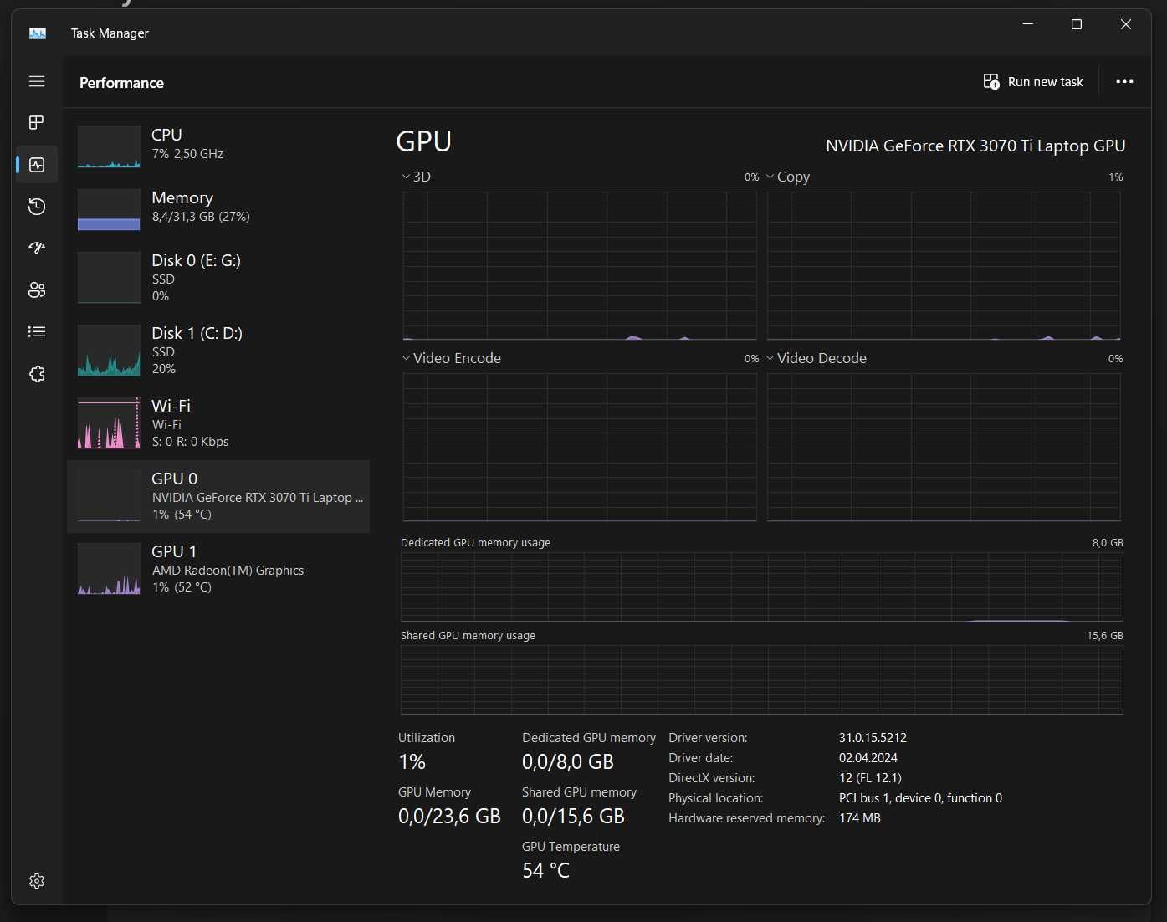Click the CPU mini graph thumbnail
The width and height of the screenshot is (1167, 922).
(x=109, y=147)
